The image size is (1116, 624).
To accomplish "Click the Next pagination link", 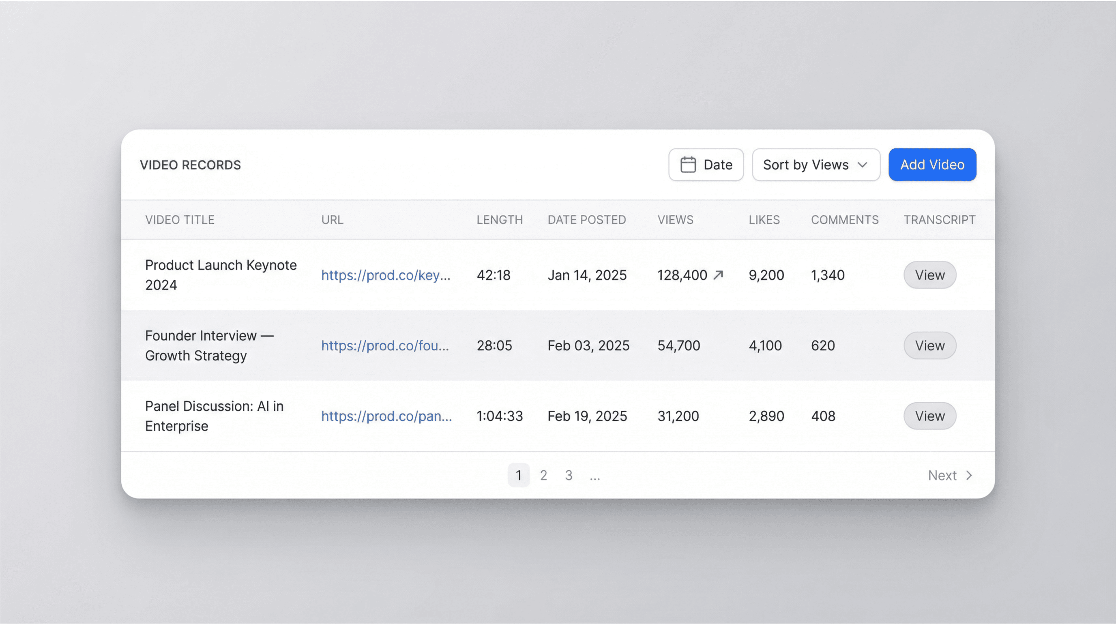I will pos(942,476).
